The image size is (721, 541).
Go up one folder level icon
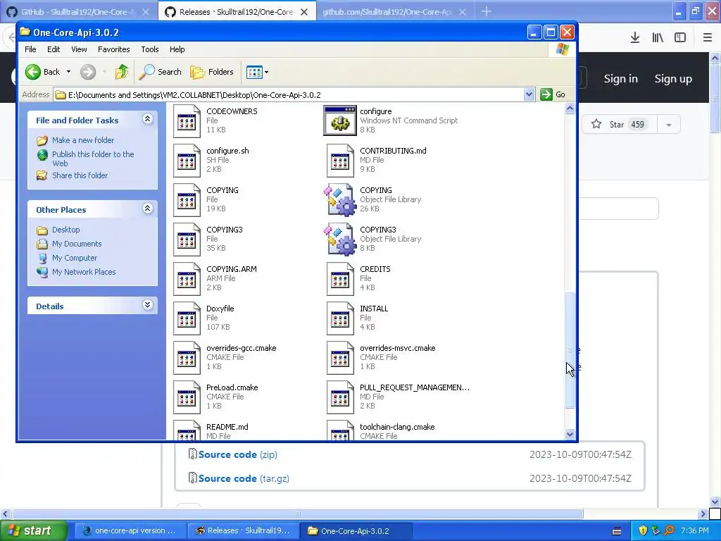(x=122, y=72)
